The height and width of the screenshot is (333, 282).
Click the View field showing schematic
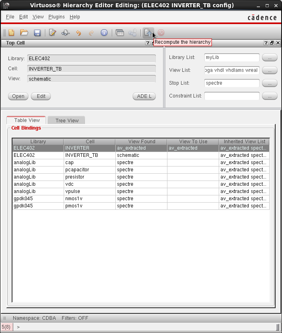click(x=91, y=79)
